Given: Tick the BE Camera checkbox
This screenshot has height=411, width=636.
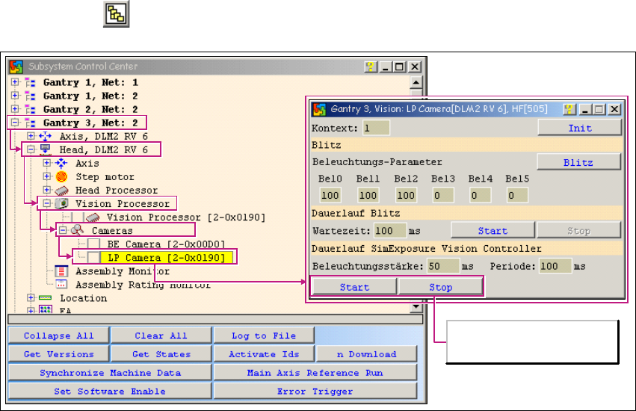Looking at the screenshot, I should tap(93, 244).
